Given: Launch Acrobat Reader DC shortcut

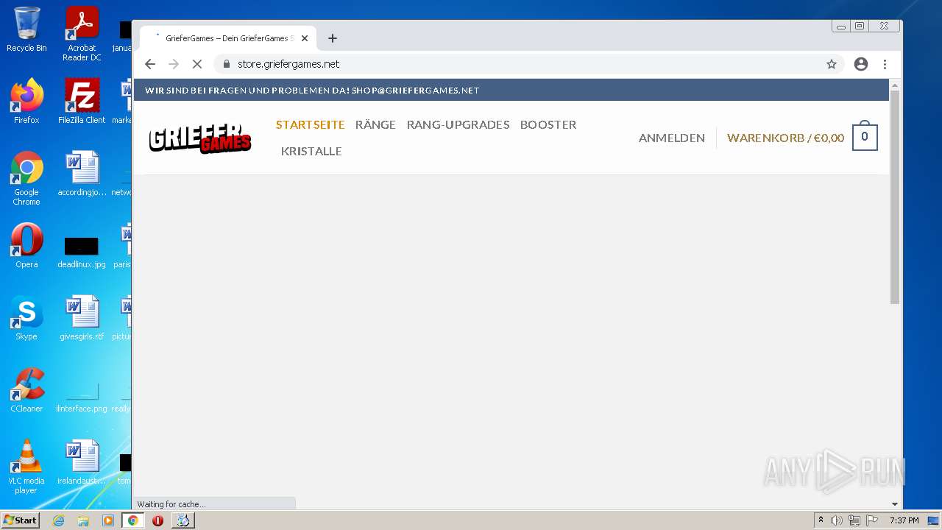Looking at the screenshot, I should coord(82,34).
